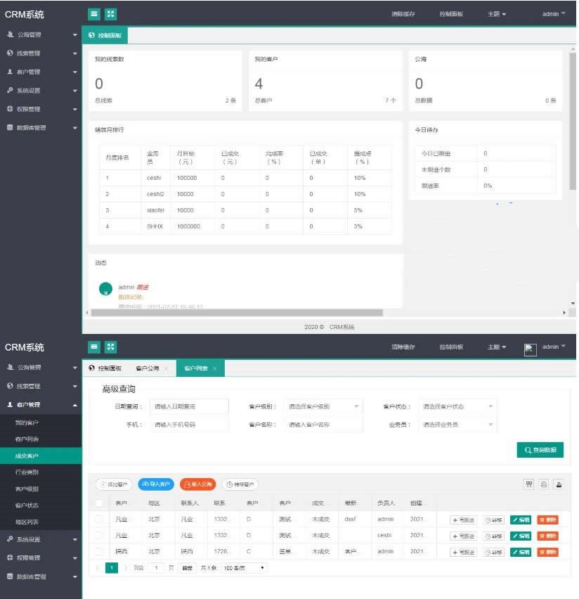Focus the 日期查询 date input
Screen dimensions: 579x599
190,406
